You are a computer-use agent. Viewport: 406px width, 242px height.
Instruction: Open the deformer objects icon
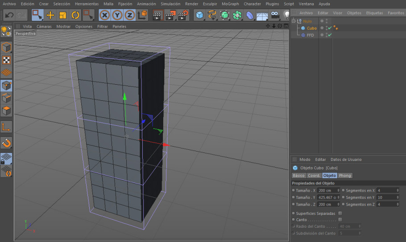point(249,15)
